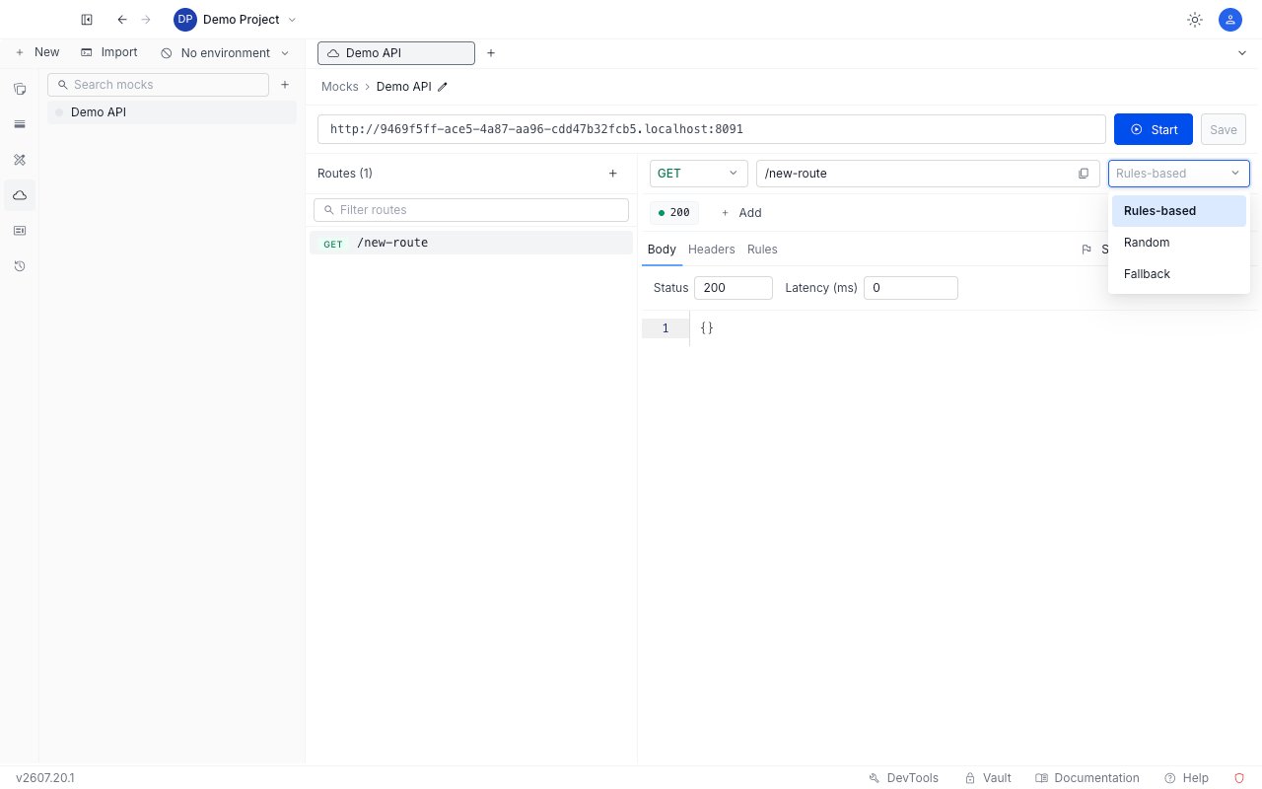
Task: Click the mock server URL field
Action: (712, 129)
